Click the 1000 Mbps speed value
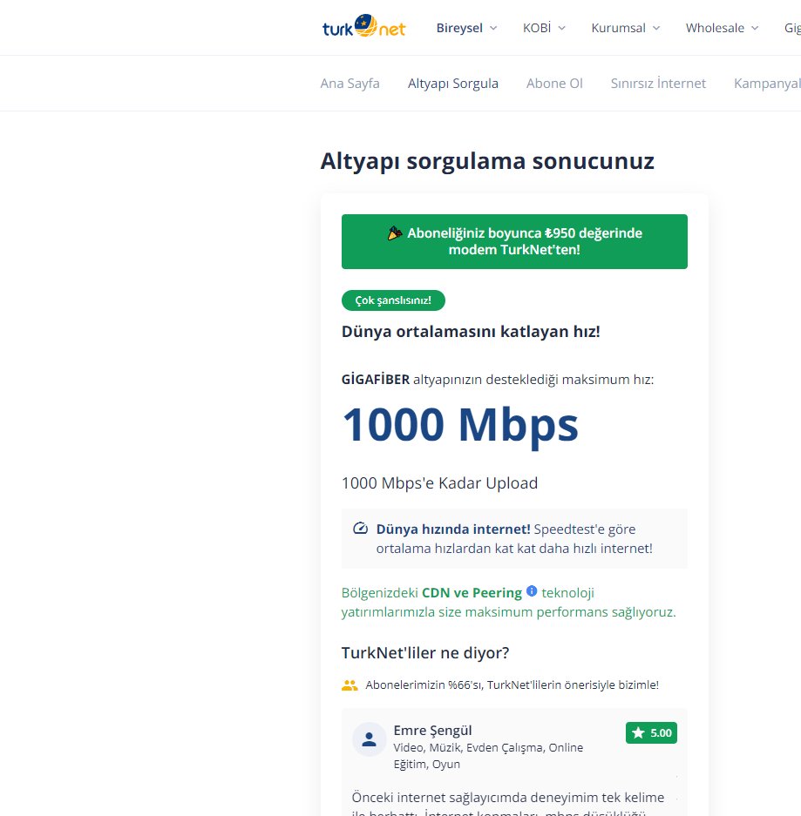This screenshot has height=816, width=801. [460, 425]
